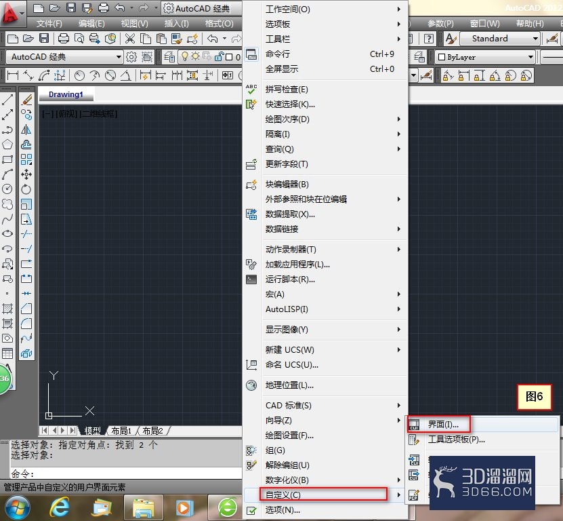Click the Help question mark icon
Viewport: 563px width, 521px height.
[x=429, y=39]
